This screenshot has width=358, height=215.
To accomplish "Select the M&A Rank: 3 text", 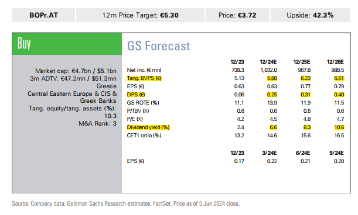I will click(x=97, y=124).
